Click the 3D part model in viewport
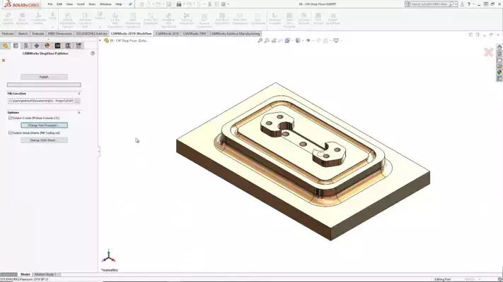Image resolution: width=503 pixels, height=282 pixels. point(303,161)
